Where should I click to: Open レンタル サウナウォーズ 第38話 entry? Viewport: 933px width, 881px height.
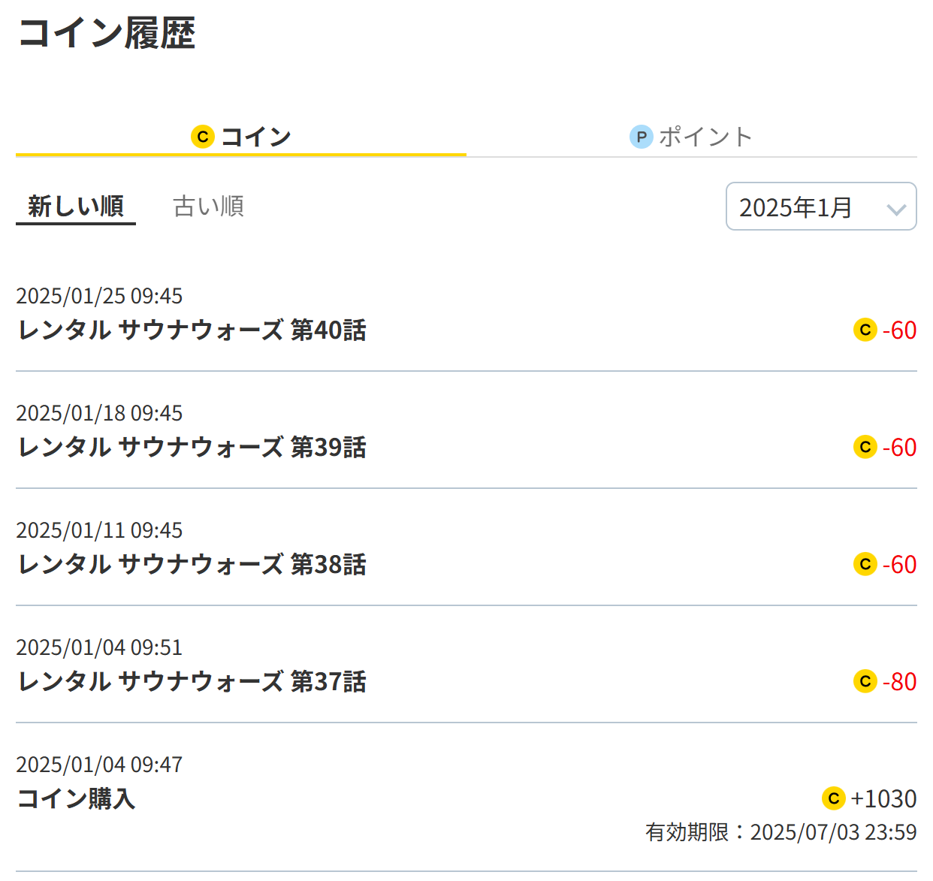pos(466,548)
